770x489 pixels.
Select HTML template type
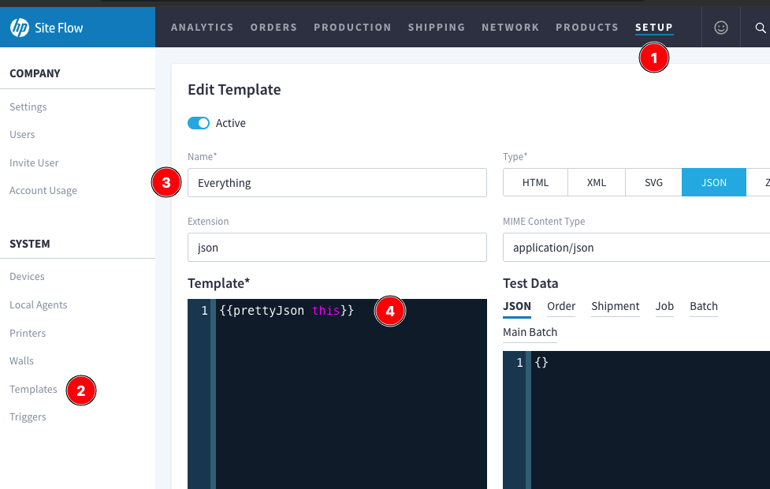coord(535,183)
